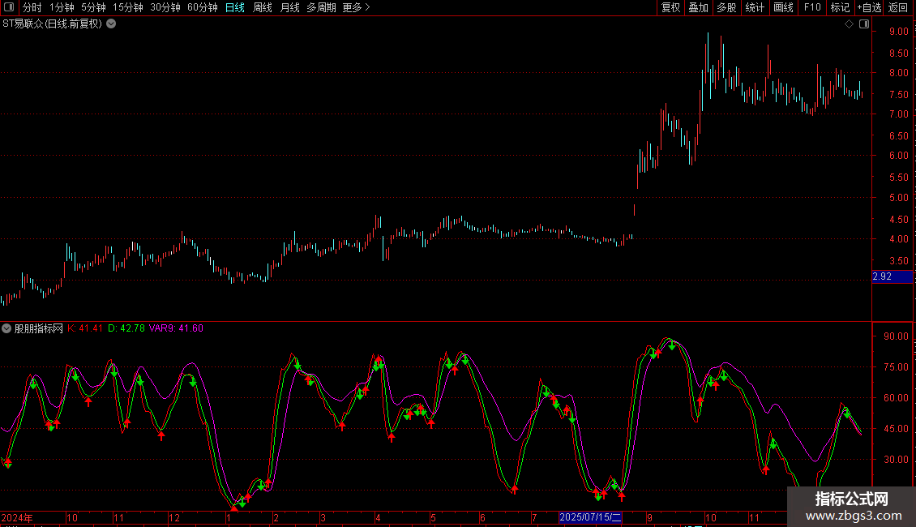The height and width of the screenshot is (527, 916).
Task: Click the K: 41.41 indicator value
Action: pyautogui.click(x=85, y=328)
